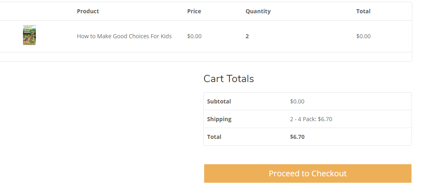Click the Subtotal label
The width and height of the screenshot is (424, 192).
219,101
